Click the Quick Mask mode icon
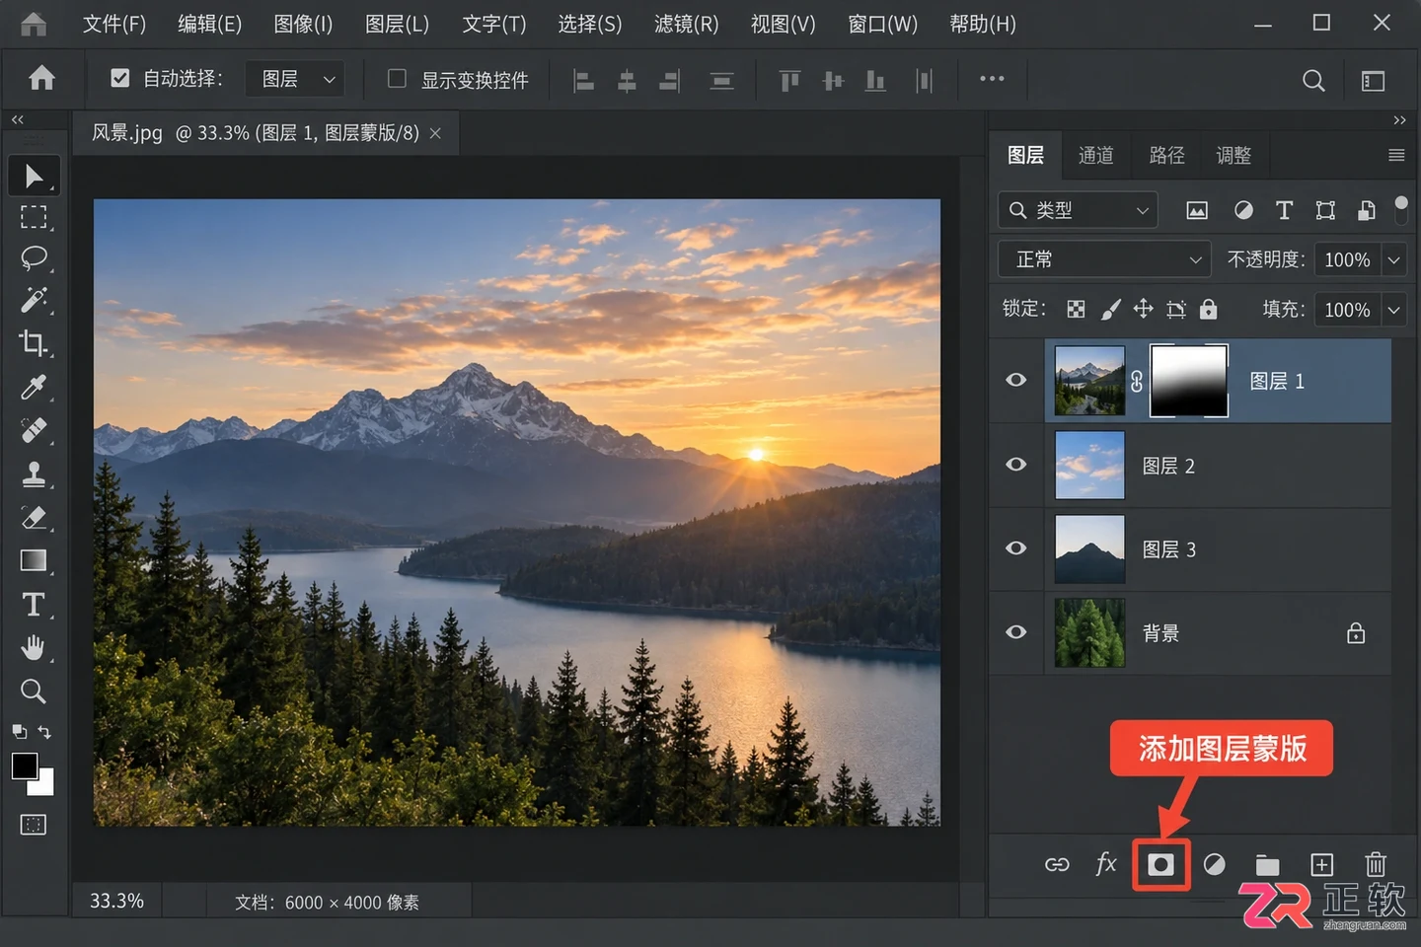Viewport: 1421px width, 947px height. [x=34, y=825]
